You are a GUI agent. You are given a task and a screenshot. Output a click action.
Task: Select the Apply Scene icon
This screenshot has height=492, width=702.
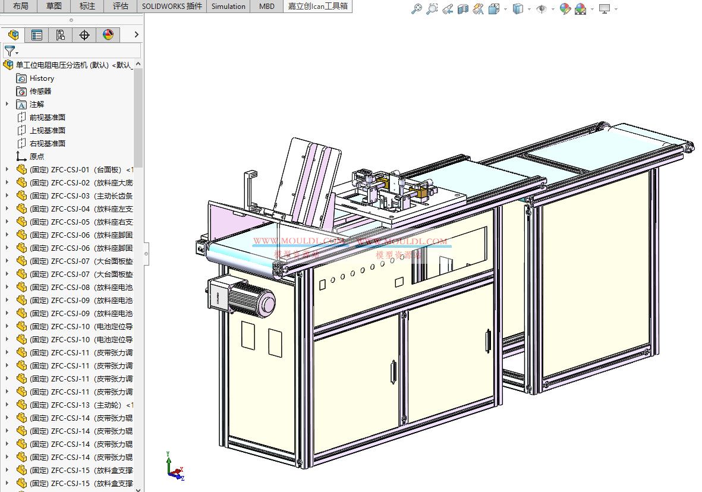[581, 9]
